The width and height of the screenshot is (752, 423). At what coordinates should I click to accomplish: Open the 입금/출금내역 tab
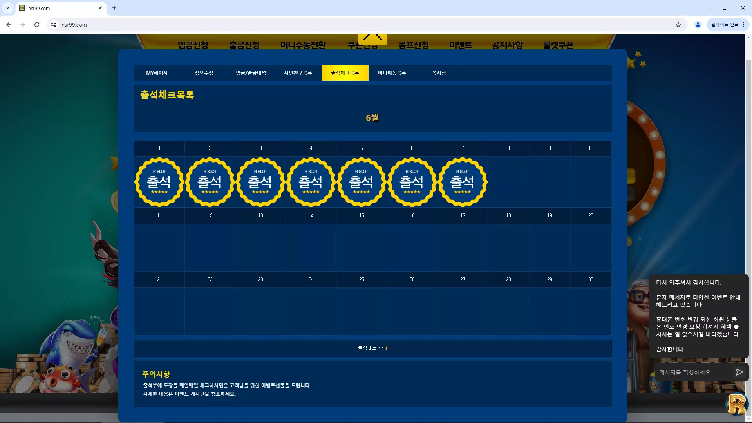click(251, 73)
